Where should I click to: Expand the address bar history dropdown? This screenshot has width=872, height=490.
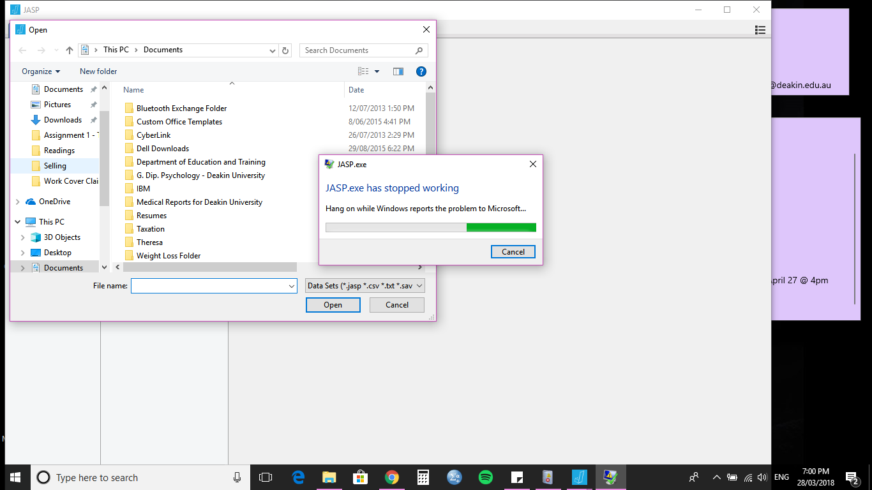(x=273, y=50)
